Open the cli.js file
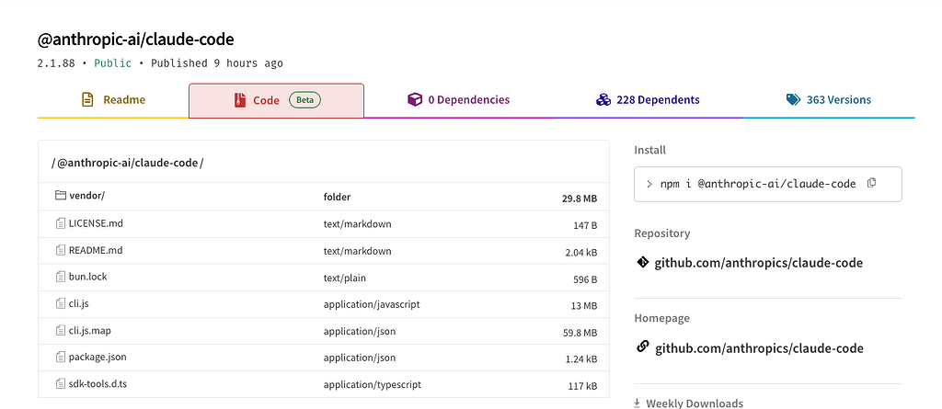This screenshot has height=409, width=942. click(79, 304)
